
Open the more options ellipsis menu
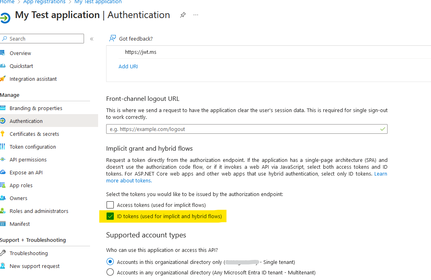[196, 15]
